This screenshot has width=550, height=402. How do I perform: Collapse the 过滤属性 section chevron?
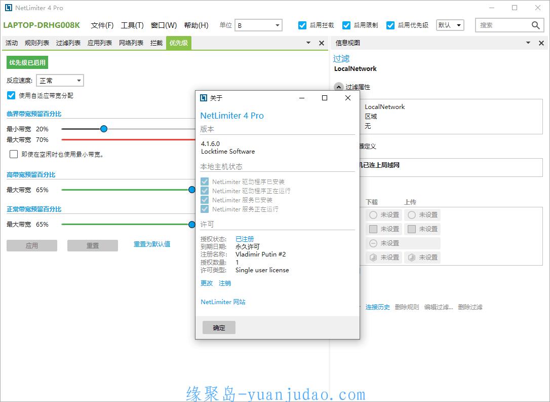[x=338, y=87]
